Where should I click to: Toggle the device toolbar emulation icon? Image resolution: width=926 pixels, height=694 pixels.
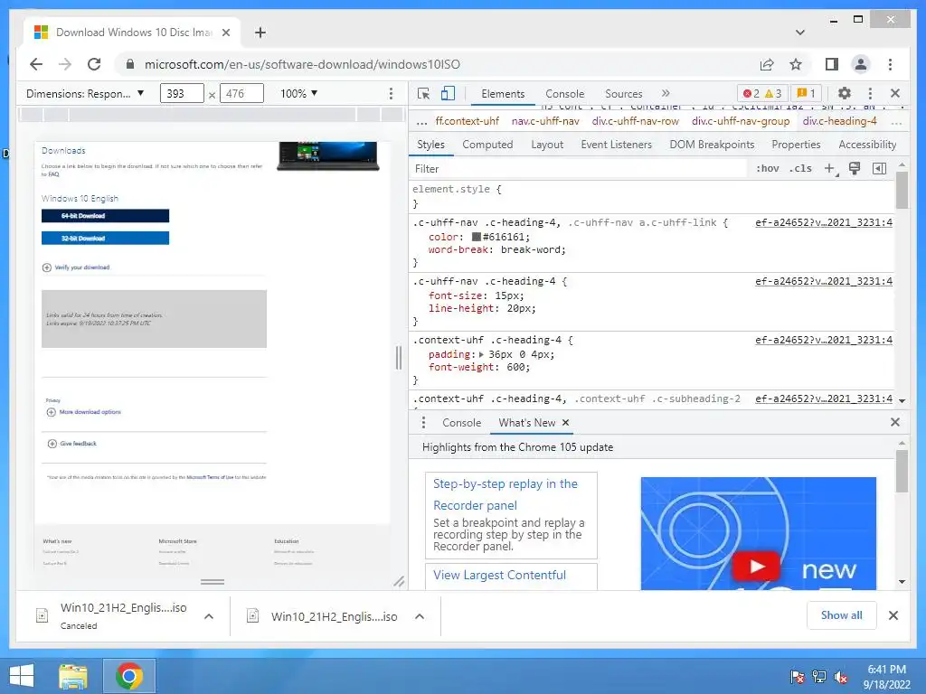(449, 93)
